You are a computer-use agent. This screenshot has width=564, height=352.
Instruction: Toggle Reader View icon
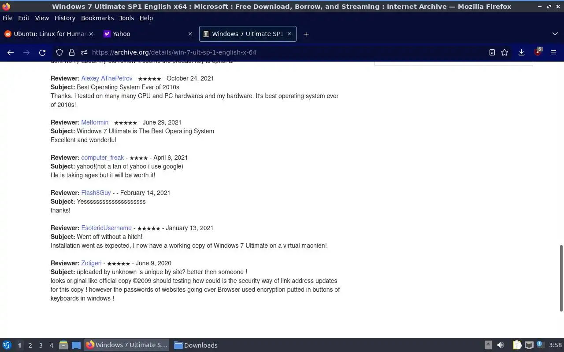[x=492, y=52]
